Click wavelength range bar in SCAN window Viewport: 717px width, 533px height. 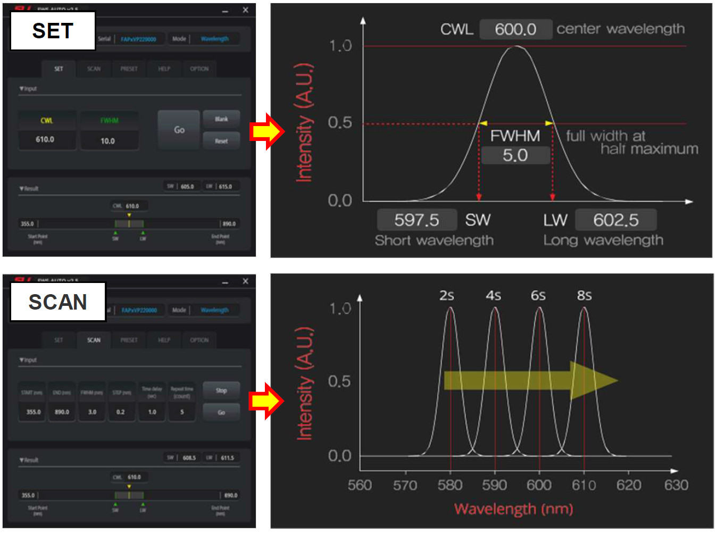pos(129,495)
